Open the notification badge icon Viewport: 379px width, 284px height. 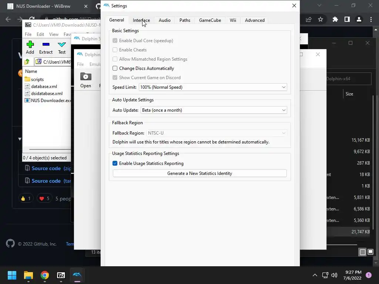[x=369, y=275]
